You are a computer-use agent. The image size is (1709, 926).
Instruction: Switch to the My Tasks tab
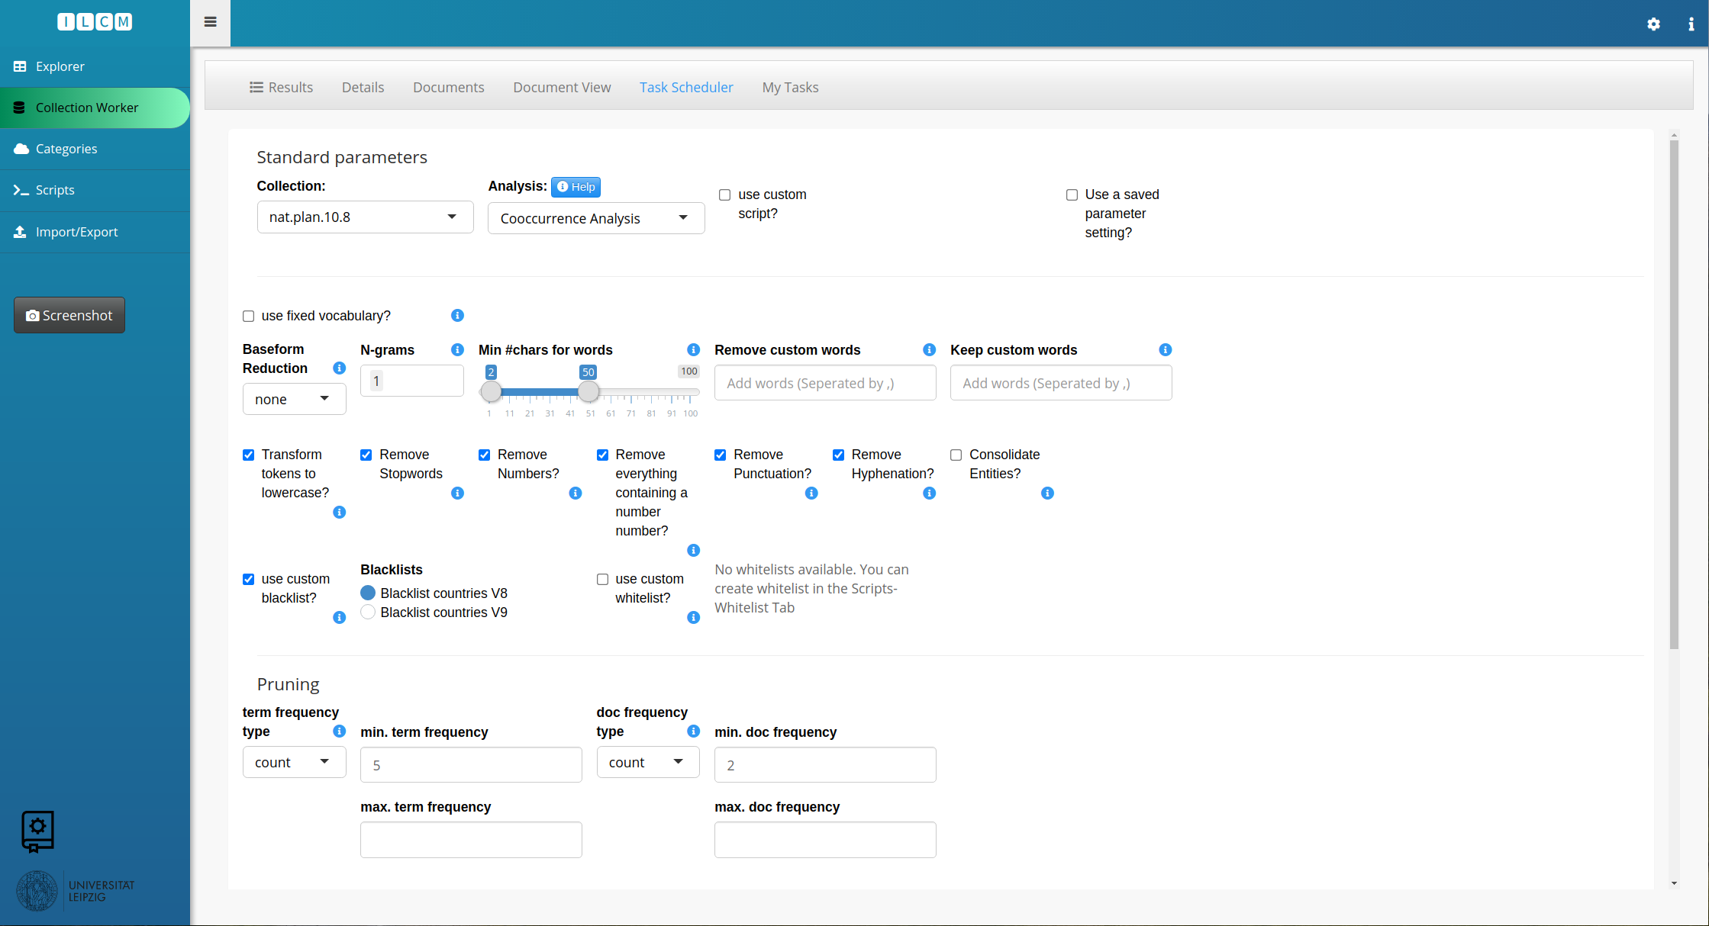tap(790, 87)
